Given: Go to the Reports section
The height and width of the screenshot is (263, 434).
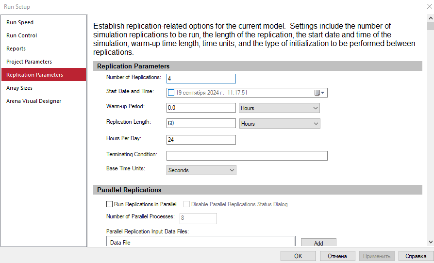Looking at the screenshot, I should point(16,49).
